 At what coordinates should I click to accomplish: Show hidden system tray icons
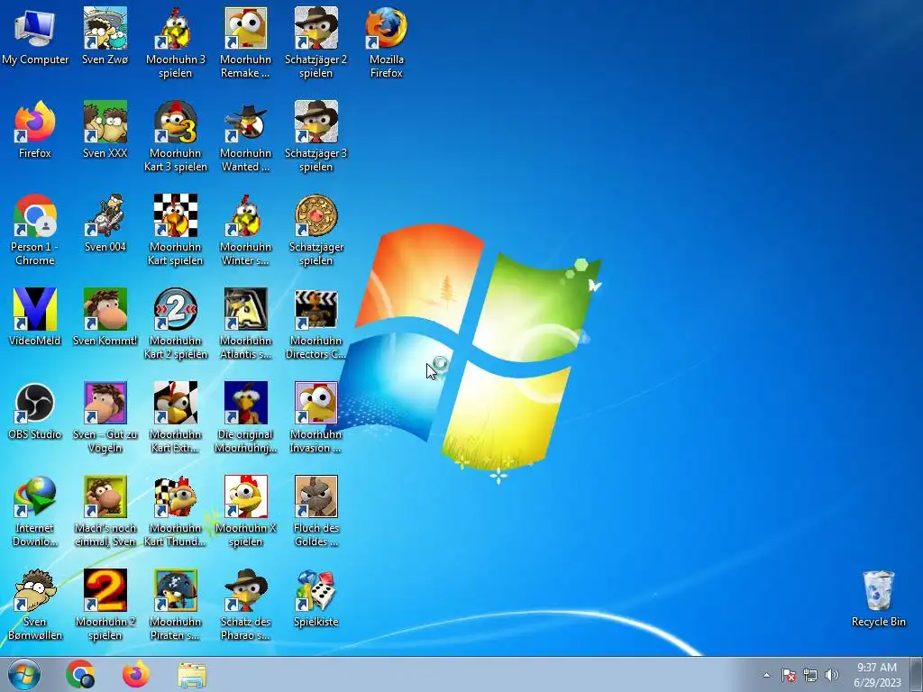pos(766,675)
